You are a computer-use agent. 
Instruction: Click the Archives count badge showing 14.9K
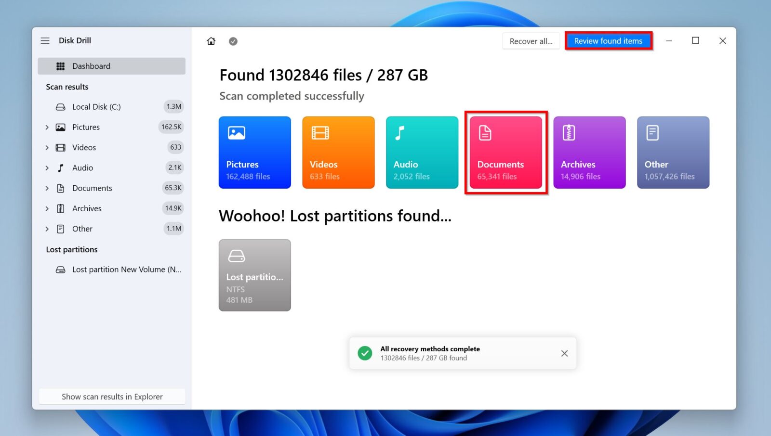[x=173, y=208]
